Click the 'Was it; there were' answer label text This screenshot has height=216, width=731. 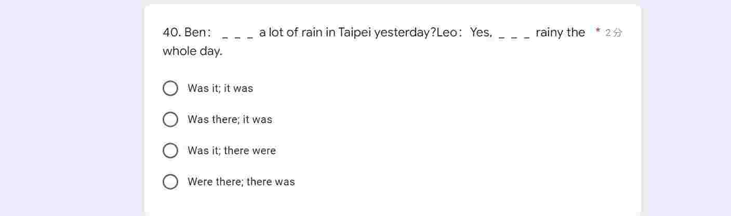pos(232,151)
